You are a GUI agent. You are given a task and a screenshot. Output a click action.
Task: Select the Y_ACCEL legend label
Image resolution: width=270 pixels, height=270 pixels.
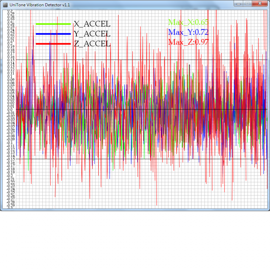(92, 34)
